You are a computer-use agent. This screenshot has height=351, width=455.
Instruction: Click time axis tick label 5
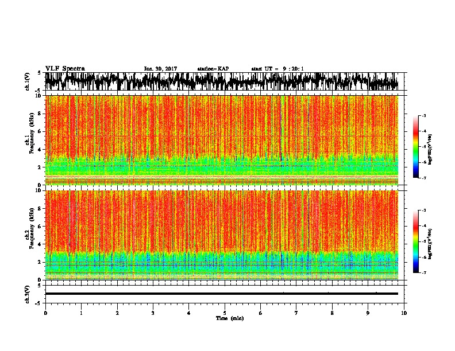[x=225, y=313]
